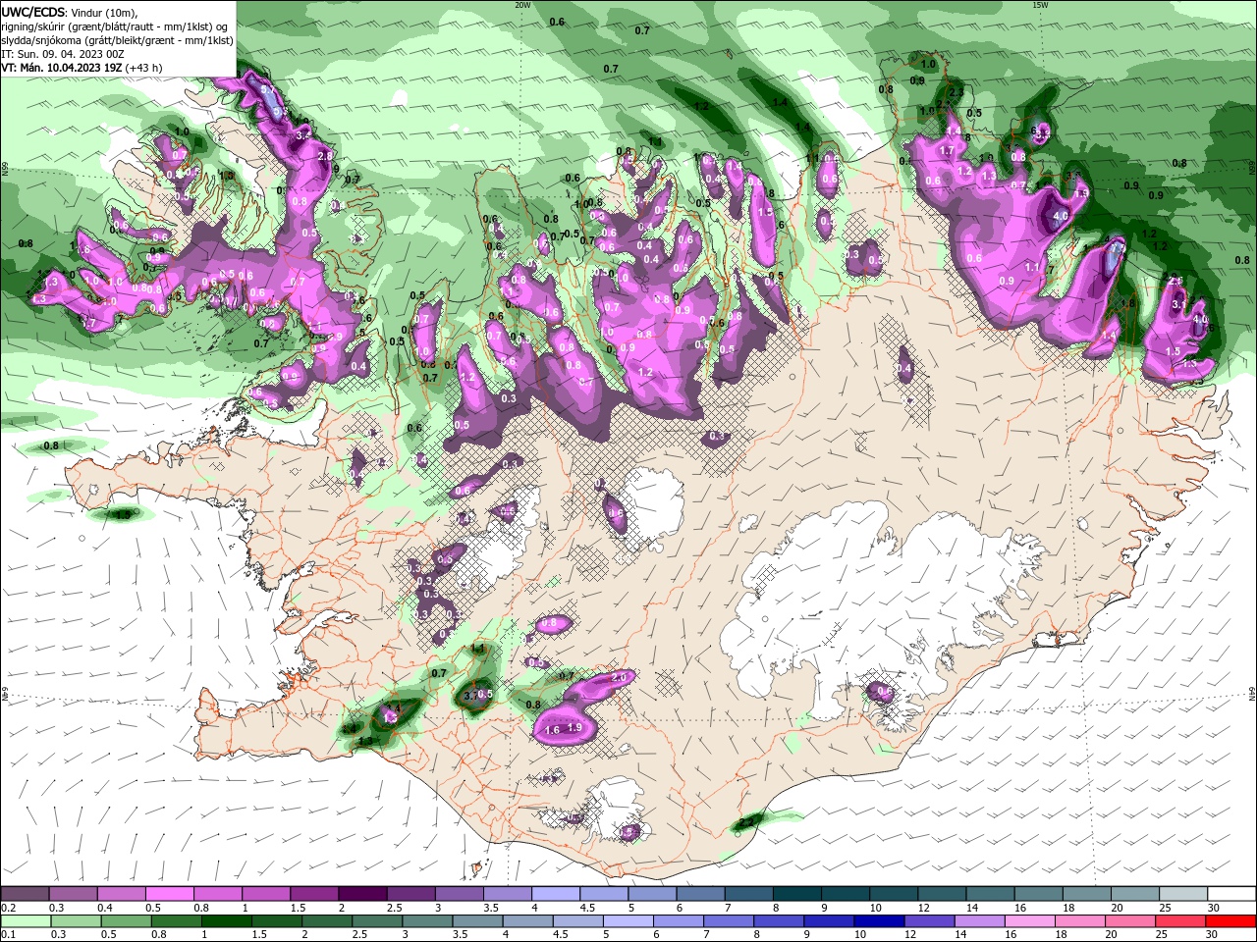The height and width of the screenshot is (942, 1257).
Task: Select the red rain-scale swatch between 25 and 30
Action: coord(1179,921)
